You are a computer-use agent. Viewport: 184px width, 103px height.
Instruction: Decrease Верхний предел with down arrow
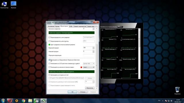[x=93, y=48]
